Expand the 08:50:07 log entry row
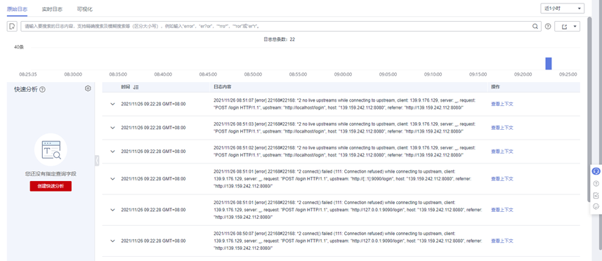The width and height of the screenshot is (602, 261). pos(112,241)
